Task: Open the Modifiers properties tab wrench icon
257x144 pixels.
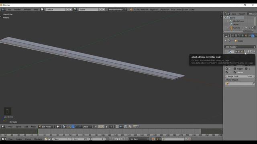Action: pos(253,36)
